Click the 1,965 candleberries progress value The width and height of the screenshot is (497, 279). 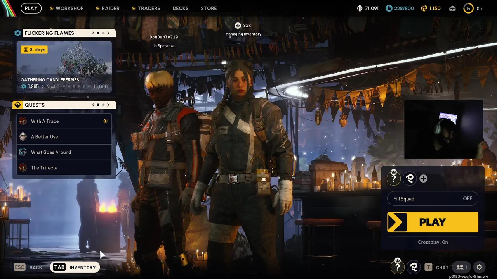[33, 86]
